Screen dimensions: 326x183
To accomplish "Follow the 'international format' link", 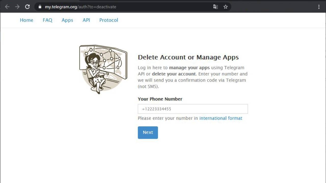I will point(221,118).
